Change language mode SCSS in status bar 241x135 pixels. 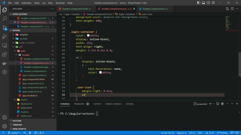click(210, 133)
